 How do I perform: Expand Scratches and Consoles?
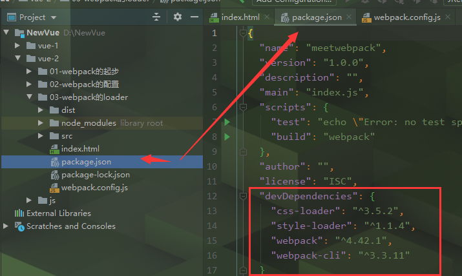[6, 226]
